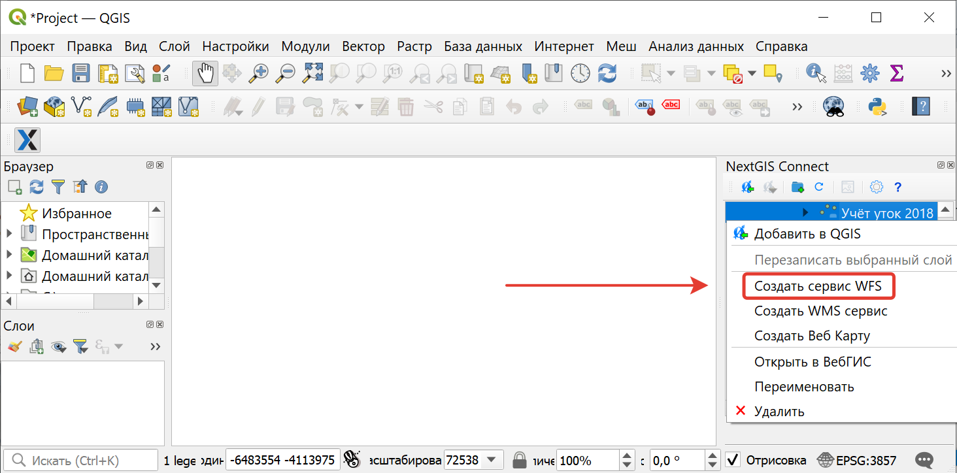Create new resource group in NextGIS Connect
This screenshot has height=473, width=957.
click(x=797, y=187)
